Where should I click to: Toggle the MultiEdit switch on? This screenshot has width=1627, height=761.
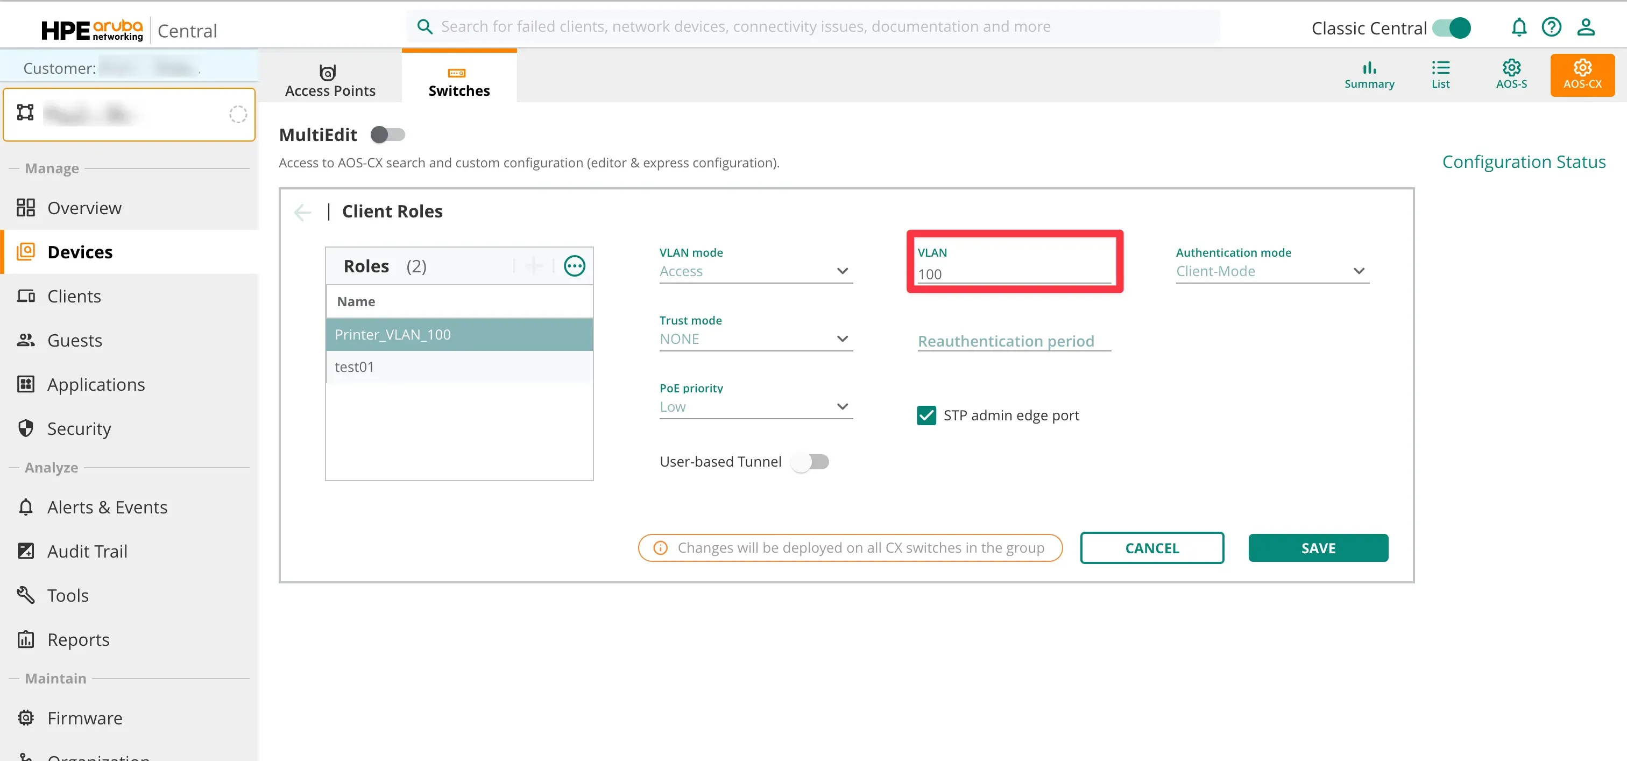click(387, 135)
